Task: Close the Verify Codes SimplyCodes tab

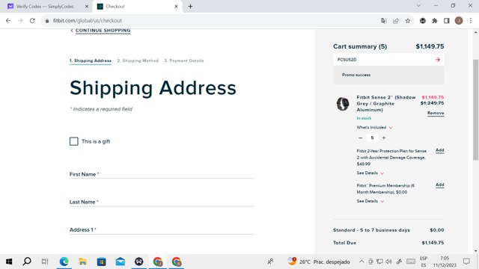Action: [x=87, y=7]
